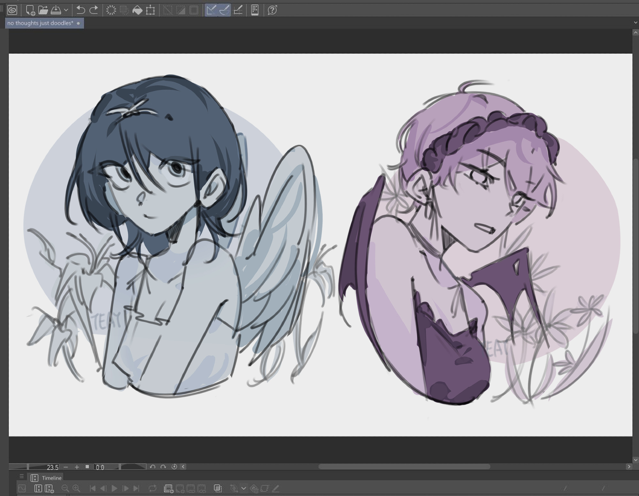The height and width of the screenshot is (496, 639).
Task: Activate the scale/rotate transform icon
Action: (150, 10)
